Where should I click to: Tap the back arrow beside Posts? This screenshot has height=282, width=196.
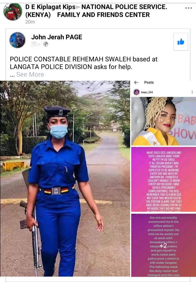coord(136,82)
